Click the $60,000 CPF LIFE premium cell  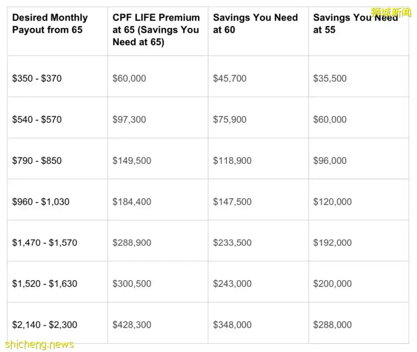(129, 78)
